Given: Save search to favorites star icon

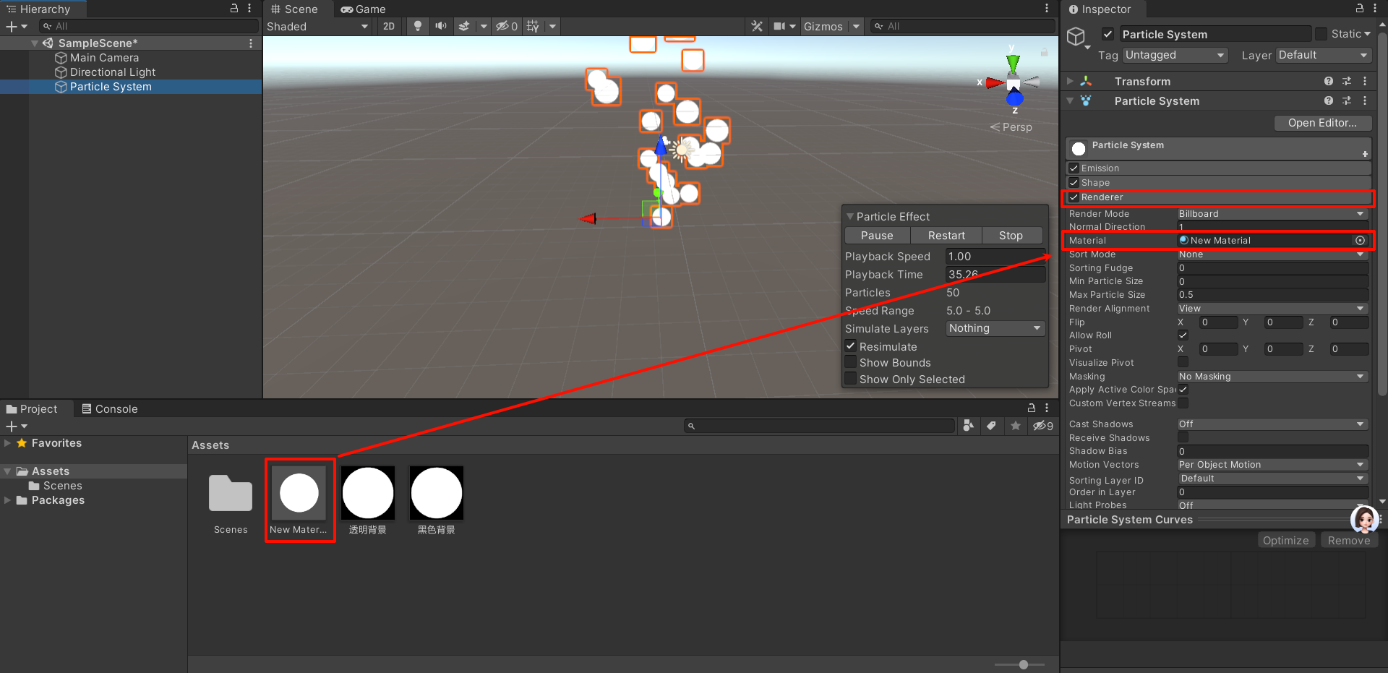Looking at the screenshot, I should point(1016,426).
